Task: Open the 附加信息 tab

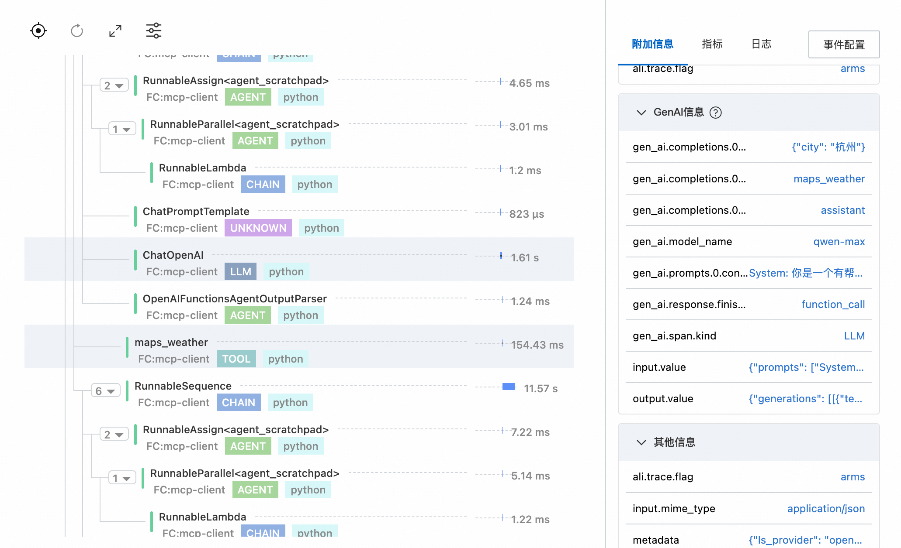Action: [652, 44]
